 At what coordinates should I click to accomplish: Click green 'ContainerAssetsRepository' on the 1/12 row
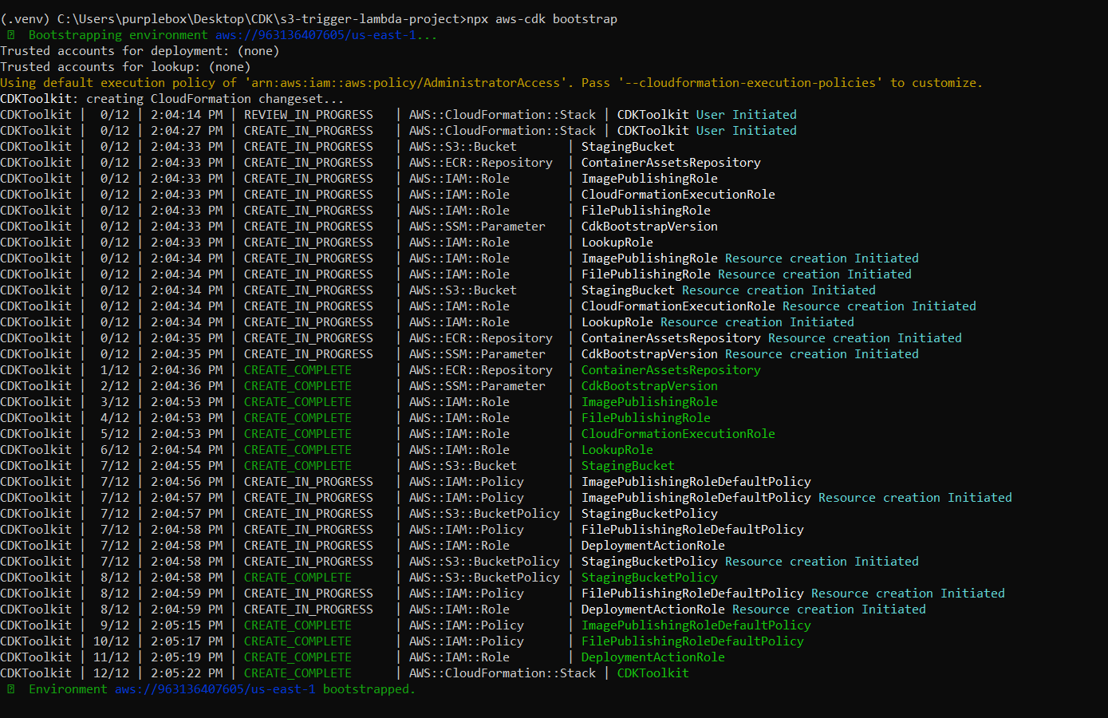tap(671, 370)
